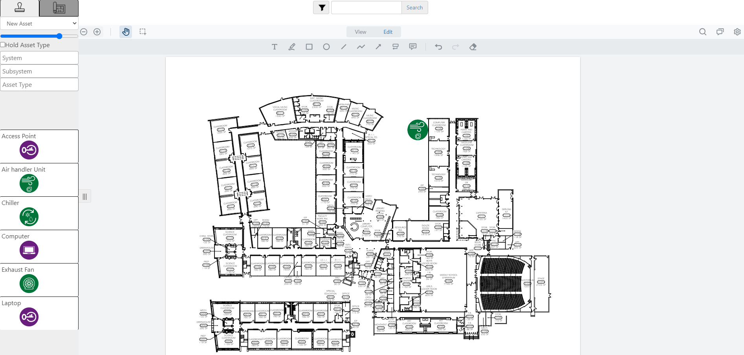Open the Asset Type dropdown field

click(x=39, y=84)
